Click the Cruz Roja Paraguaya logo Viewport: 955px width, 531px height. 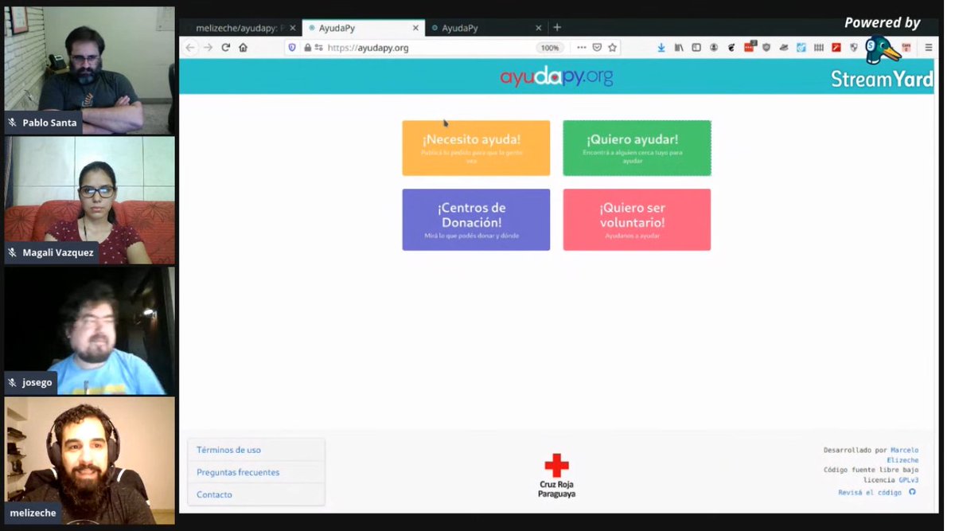point(556,476)
